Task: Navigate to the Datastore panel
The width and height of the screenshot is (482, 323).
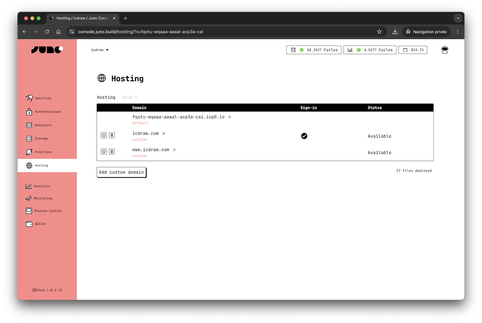Action: (43, 125)
